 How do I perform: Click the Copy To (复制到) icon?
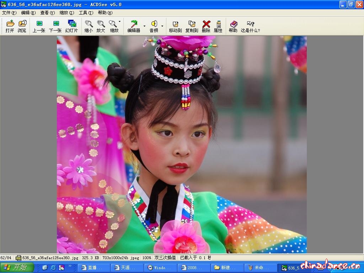192,26
